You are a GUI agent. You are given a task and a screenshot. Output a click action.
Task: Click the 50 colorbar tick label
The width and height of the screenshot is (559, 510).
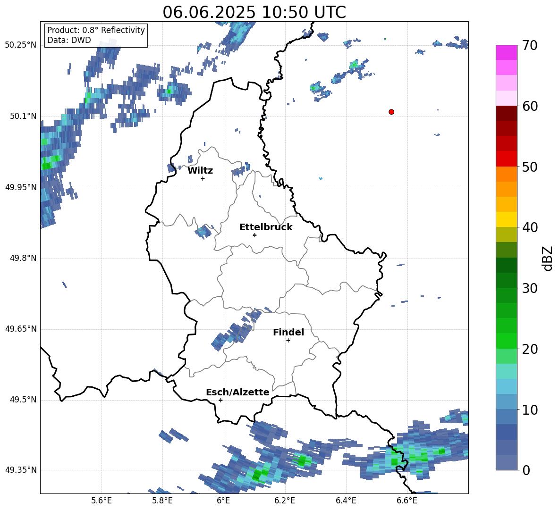[530, 167]
